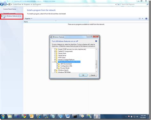Screen dimensions: 151x120
Task: Click the Name column header
Action: coord(56,22)
